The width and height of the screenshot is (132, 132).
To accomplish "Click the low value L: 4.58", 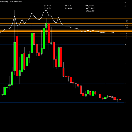I will [68, 8].
